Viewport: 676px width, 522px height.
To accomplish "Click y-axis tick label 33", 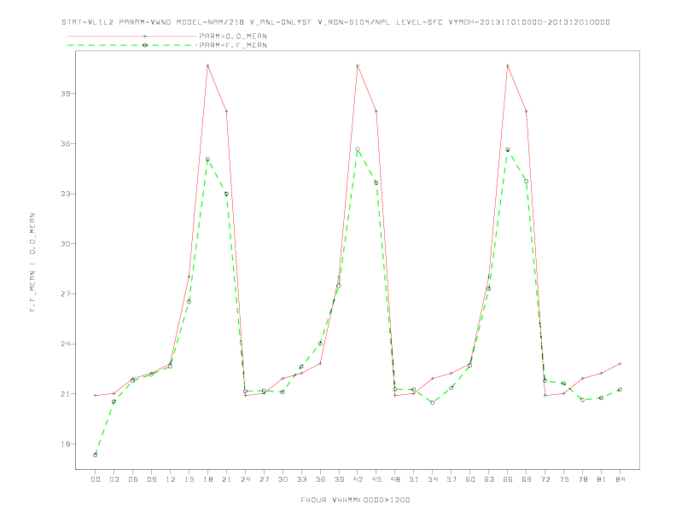I will point(66,194).
